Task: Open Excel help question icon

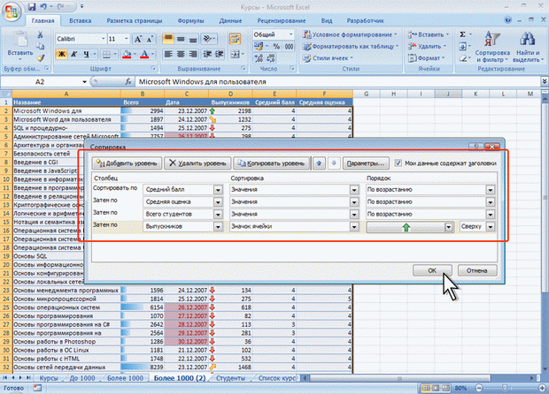Action: coord(507,20)
